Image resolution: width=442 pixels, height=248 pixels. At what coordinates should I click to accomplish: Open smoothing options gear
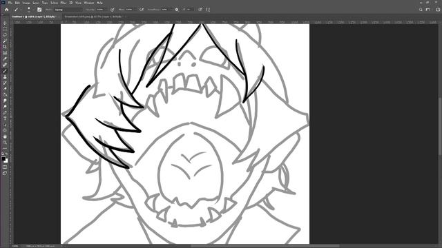coord(177,10)
